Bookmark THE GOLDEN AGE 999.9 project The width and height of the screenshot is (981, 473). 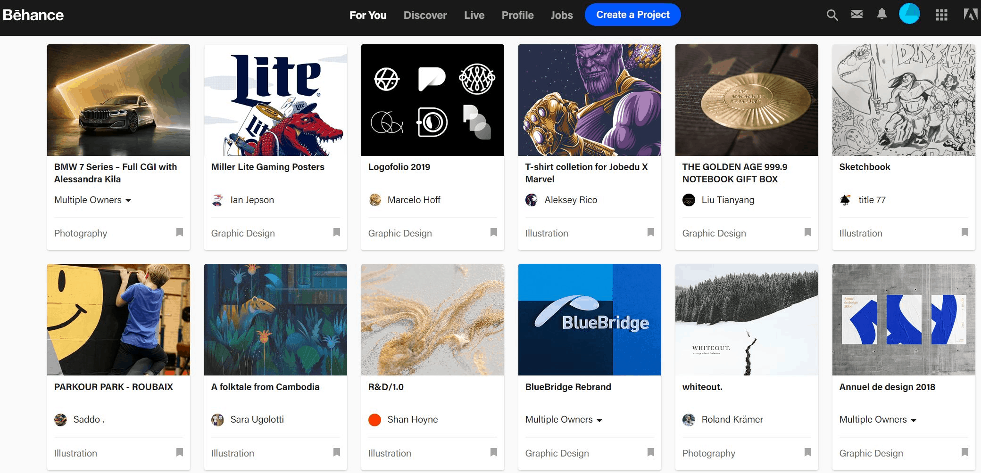point(808,232)
